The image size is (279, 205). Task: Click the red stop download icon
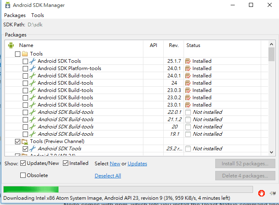[262, 193]
